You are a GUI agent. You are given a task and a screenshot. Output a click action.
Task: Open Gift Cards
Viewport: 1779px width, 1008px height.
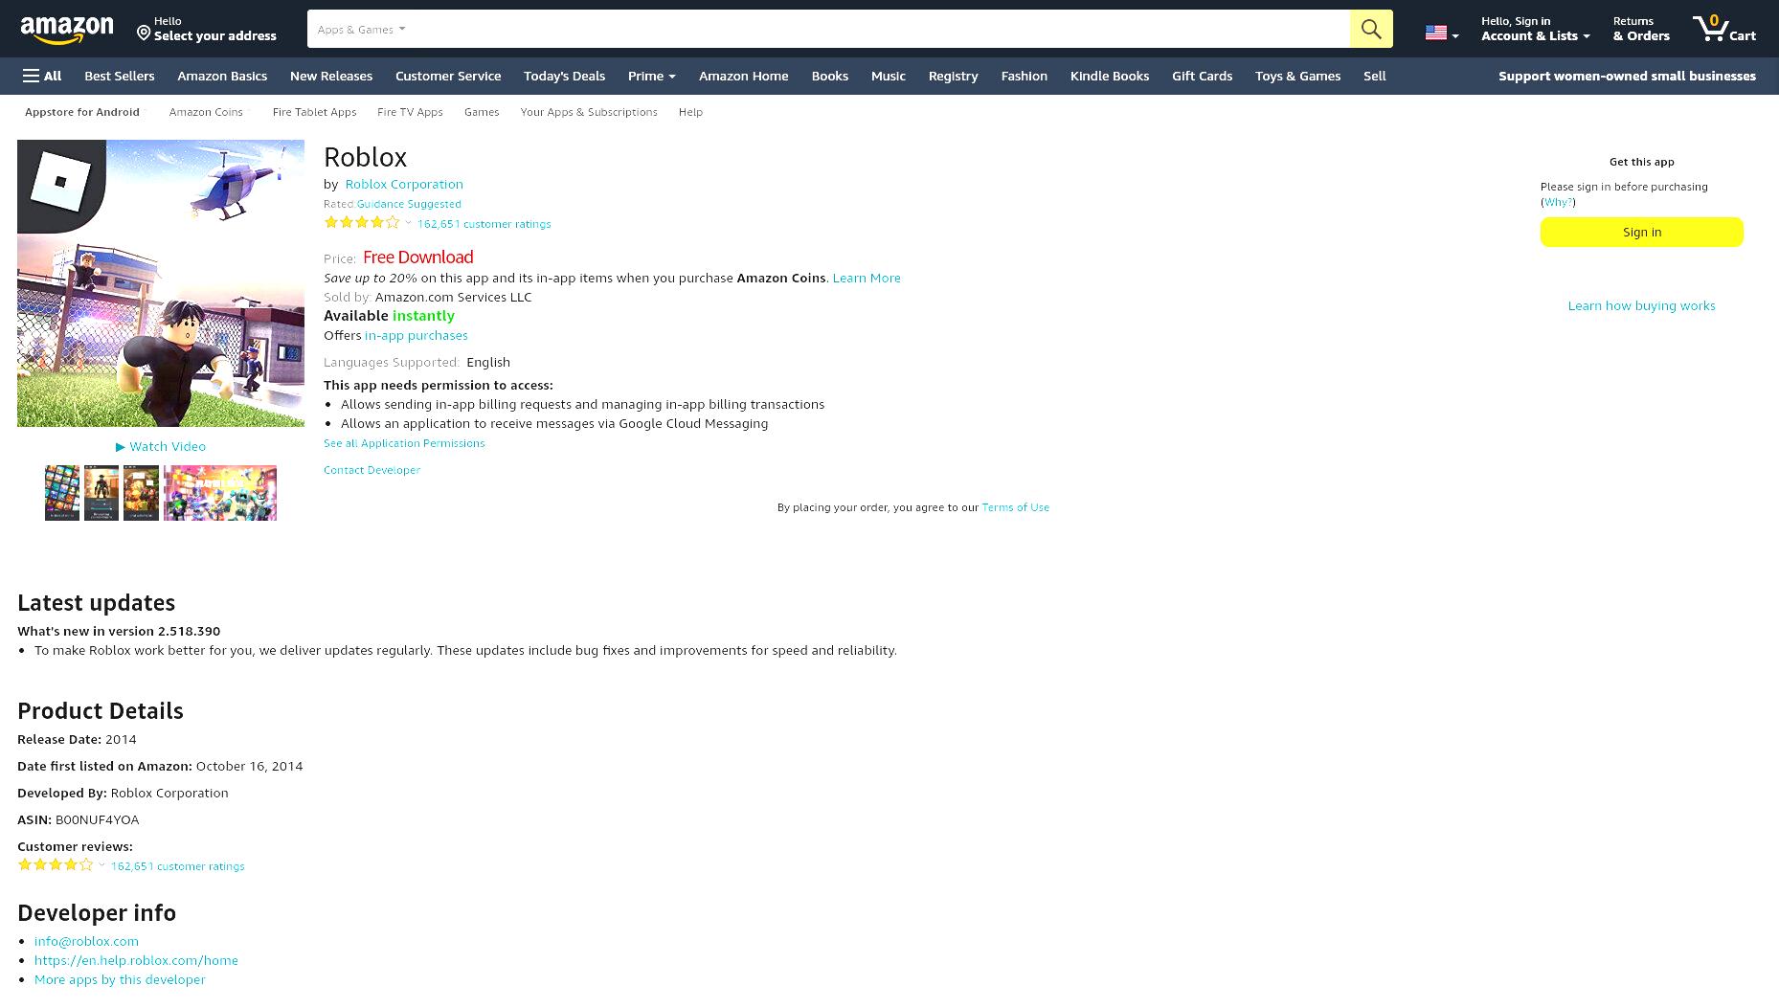pos(1202,76)
